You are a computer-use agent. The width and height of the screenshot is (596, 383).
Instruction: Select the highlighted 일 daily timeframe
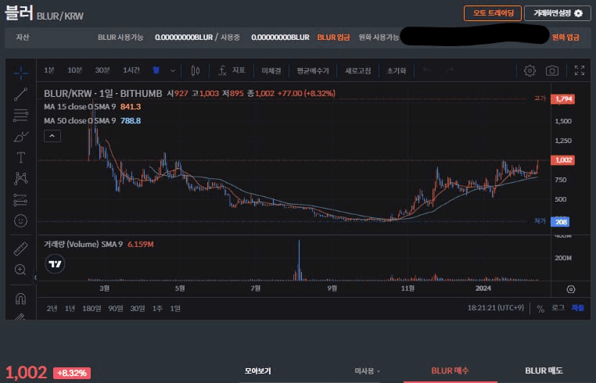(156, 70)
